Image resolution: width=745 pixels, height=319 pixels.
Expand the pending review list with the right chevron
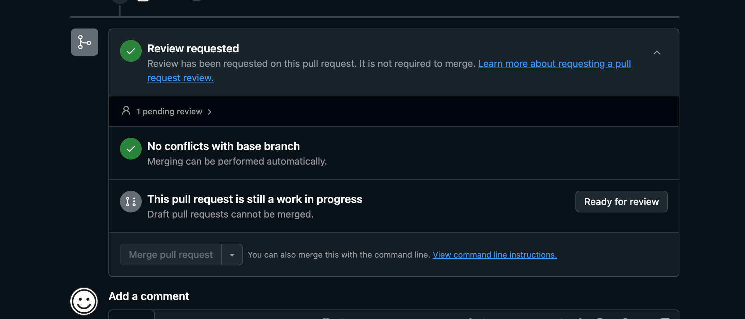[210, 112]
